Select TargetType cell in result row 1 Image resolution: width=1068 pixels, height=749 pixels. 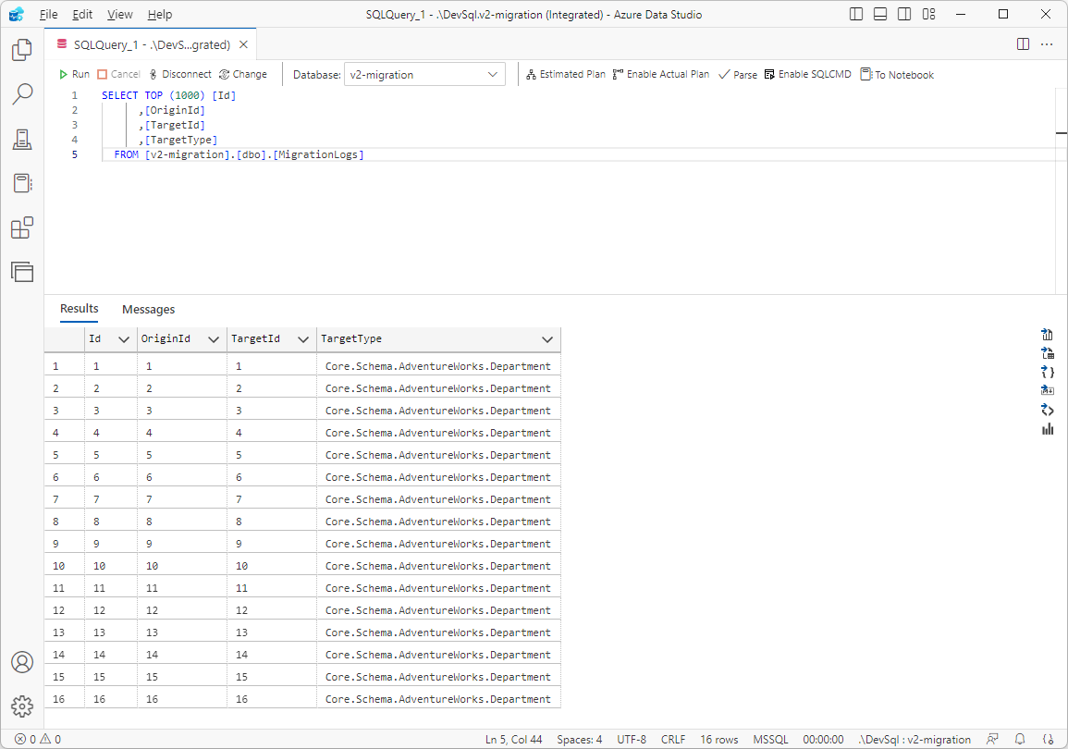438,366
